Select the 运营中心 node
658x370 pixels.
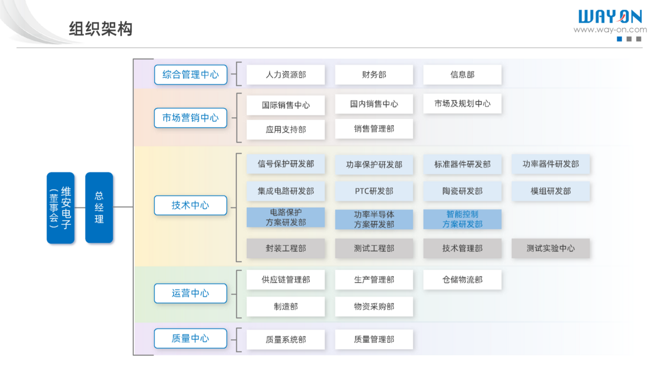point(190,293)
